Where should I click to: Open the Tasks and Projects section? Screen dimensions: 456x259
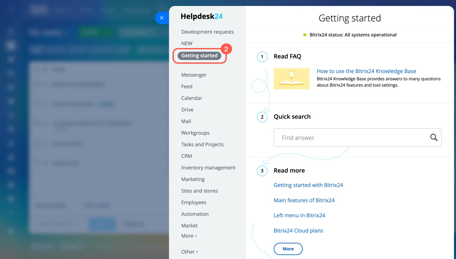(202, 144)
